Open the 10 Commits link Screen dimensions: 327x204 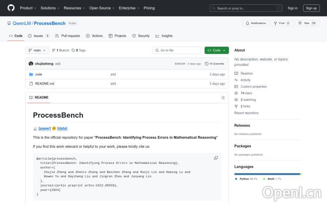point(215,64)
